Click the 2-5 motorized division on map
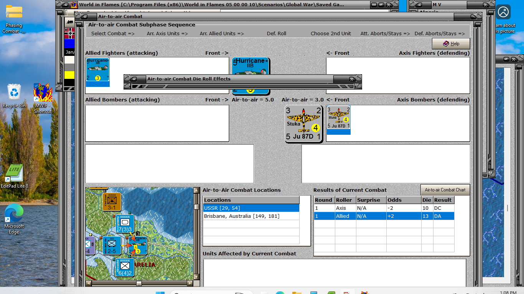Screen dimensions: 524x294 click(x=112, y=246)
